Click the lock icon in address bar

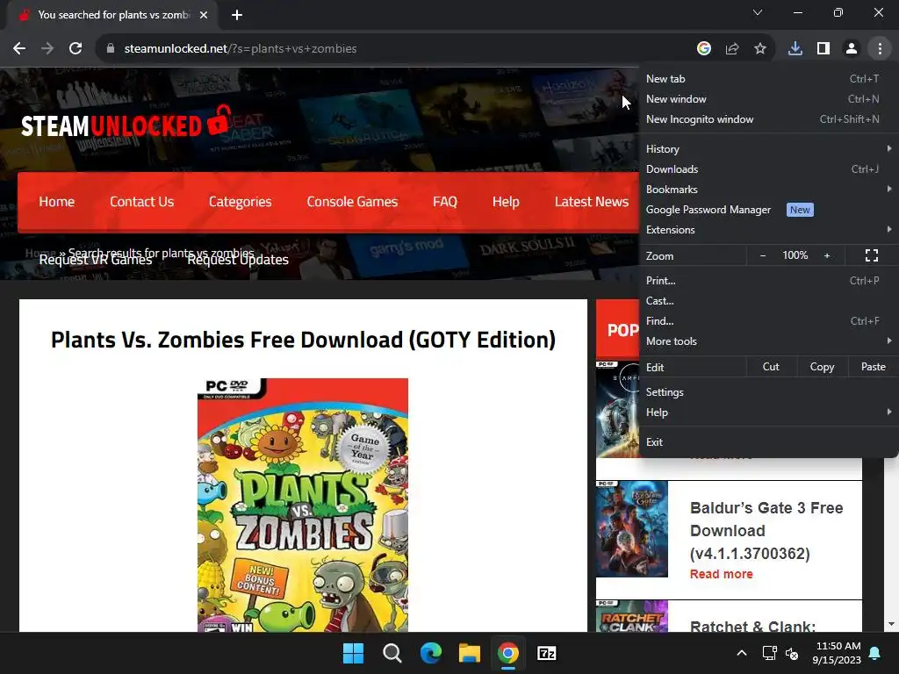111,49
